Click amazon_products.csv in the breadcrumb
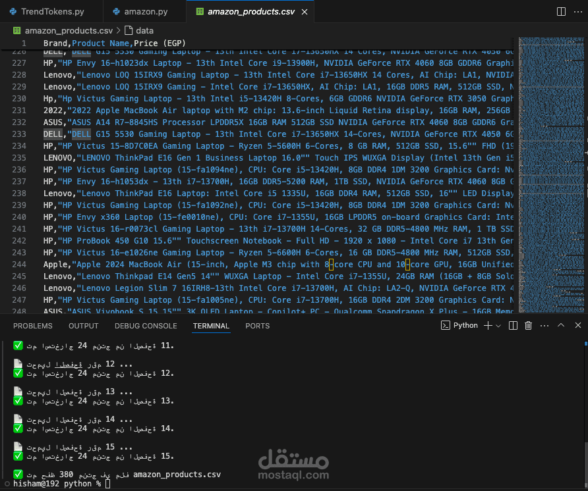 (x=69, y=30)
